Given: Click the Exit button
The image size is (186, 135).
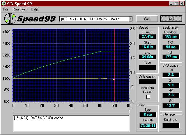Looking at the screenshot, I should 171,19.
